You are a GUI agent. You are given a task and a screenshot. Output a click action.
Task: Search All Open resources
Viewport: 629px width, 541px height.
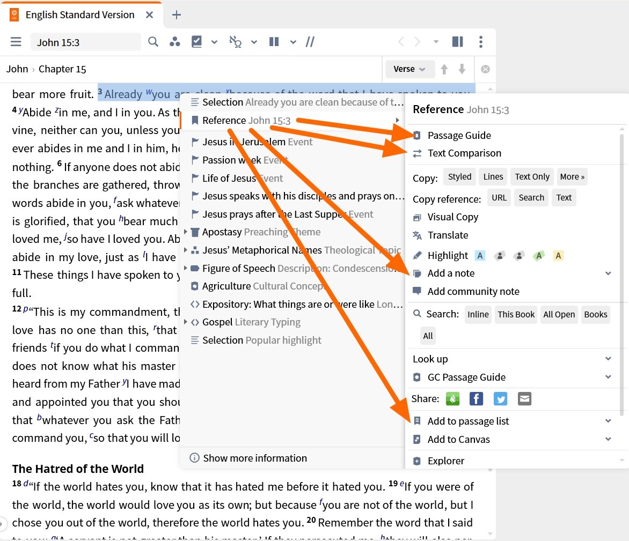(559, 315)
